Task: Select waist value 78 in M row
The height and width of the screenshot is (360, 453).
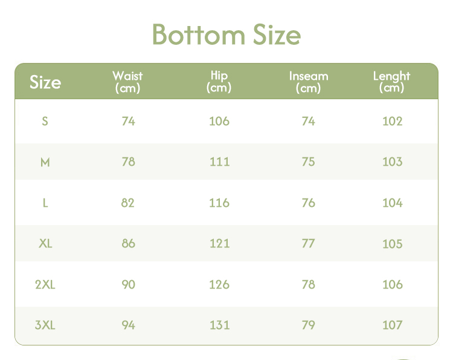Action: click(x=128, y=162)
